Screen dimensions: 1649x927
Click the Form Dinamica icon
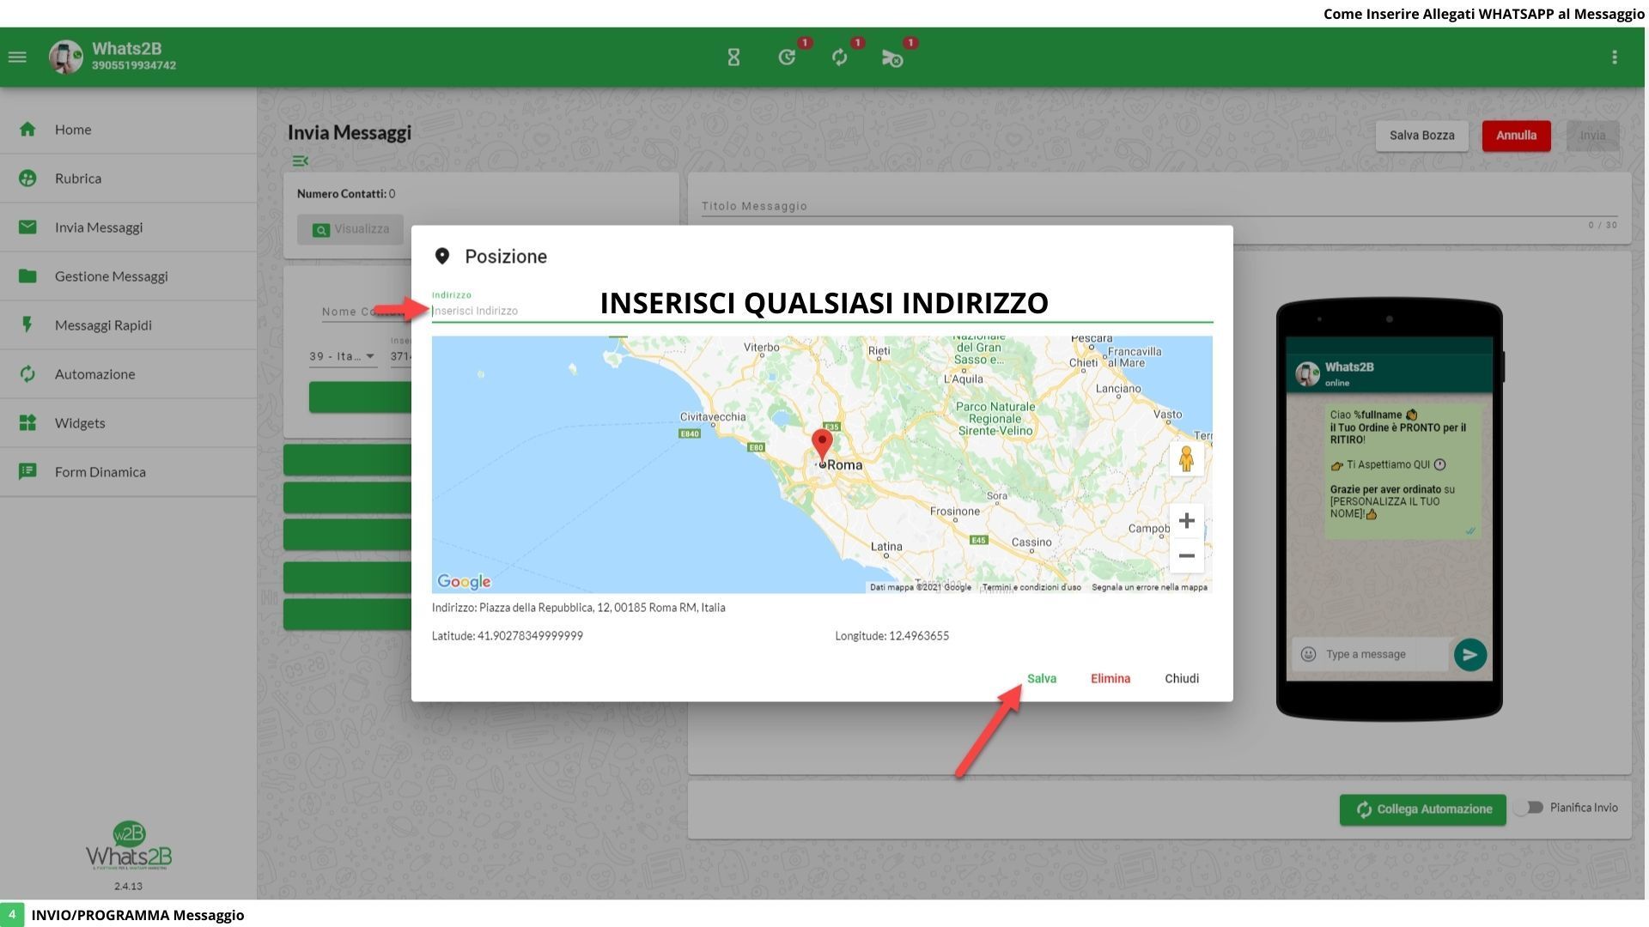pos(27,472)
